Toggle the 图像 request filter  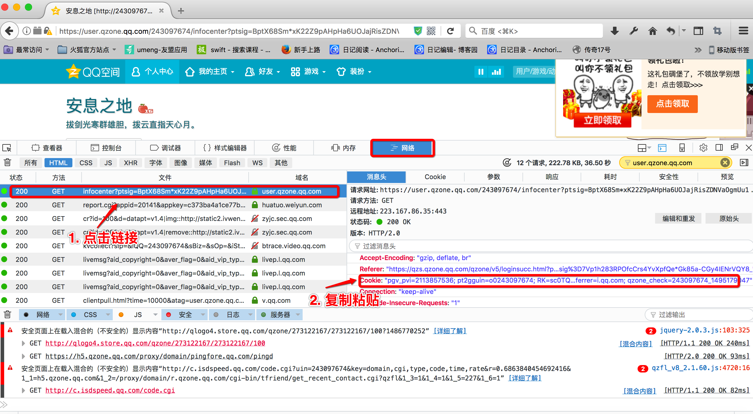pyautogui.click(x=181, y=163)
